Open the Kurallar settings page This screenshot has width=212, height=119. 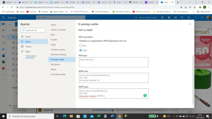click(x=62, y=40)
